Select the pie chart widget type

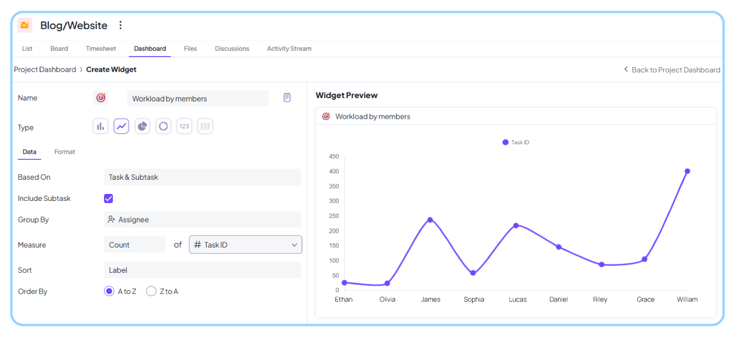coord(143,126)
